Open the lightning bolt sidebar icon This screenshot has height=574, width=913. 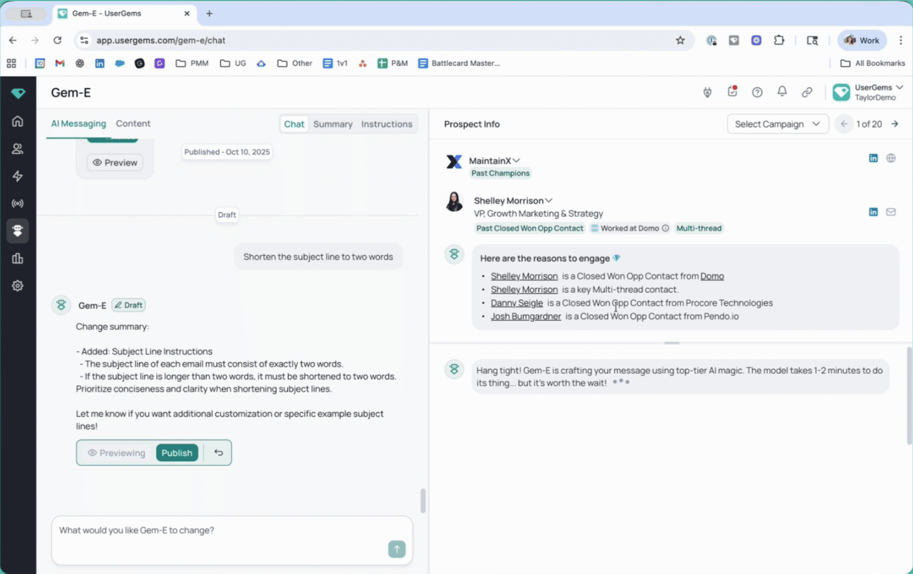17,176
